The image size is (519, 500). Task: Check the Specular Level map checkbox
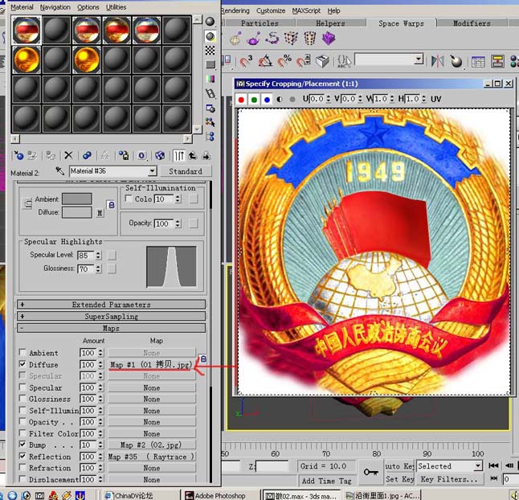[x=22, y=387]
